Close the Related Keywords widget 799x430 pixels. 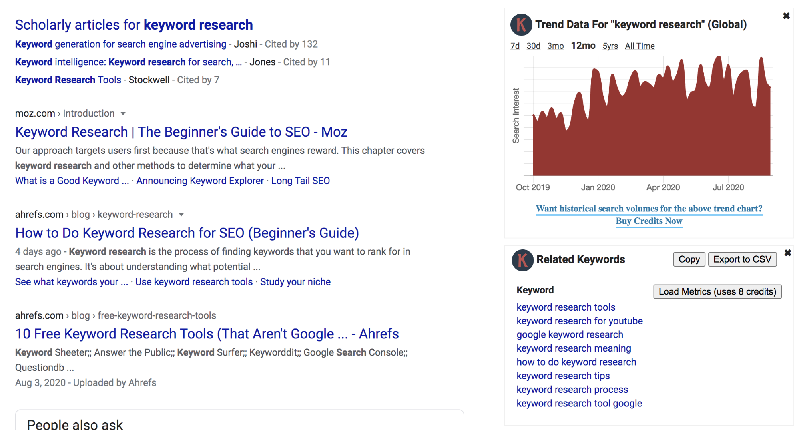tap(787, 253)
